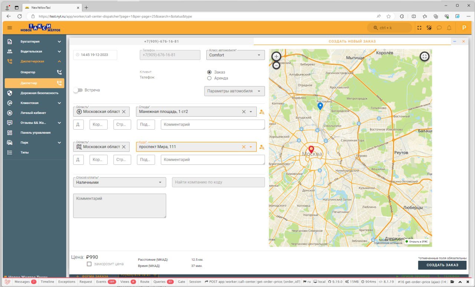This screenshot has width=475, height=287.
Task: Zoom out on the map
Action: click(x=276, y=66)
